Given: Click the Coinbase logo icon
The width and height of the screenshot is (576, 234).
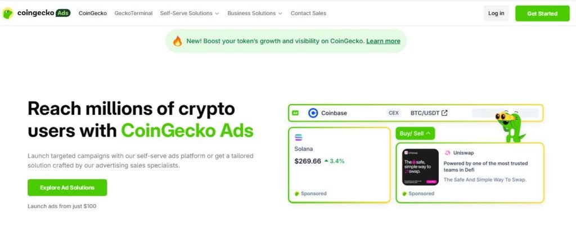Looking at the screenshot, I should coord(313,113).
